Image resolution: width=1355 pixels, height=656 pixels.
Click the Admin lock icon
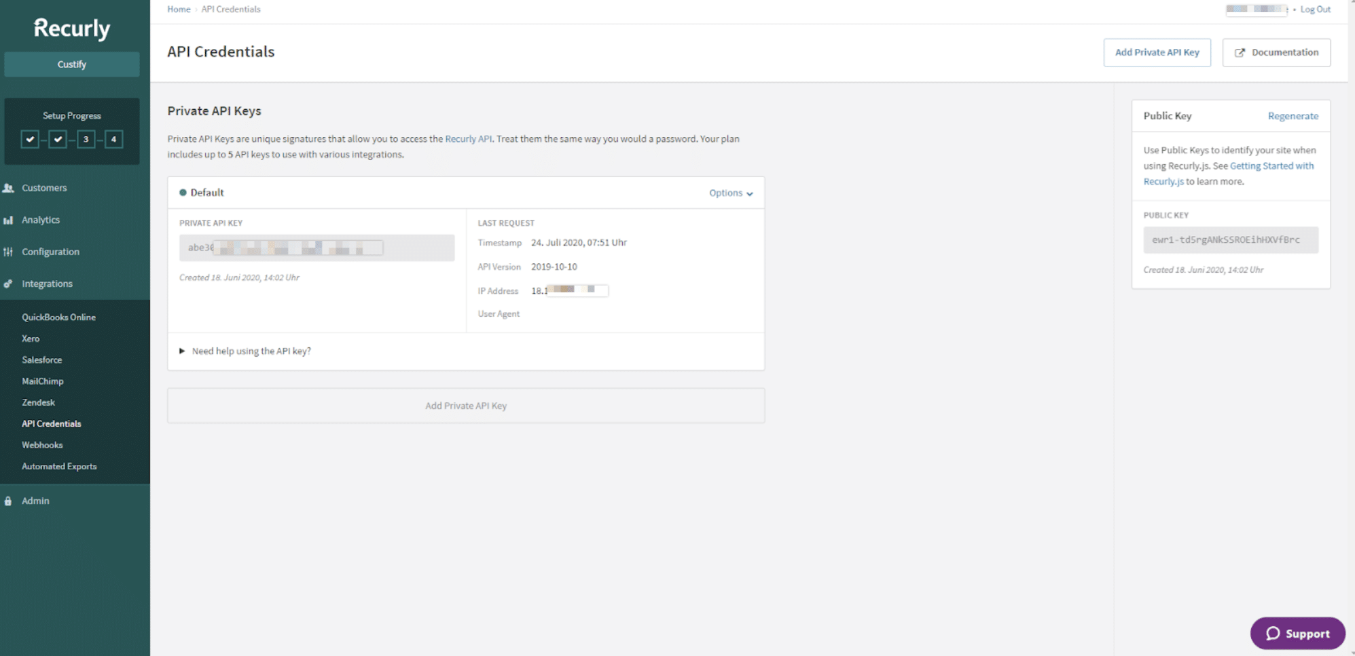pyautogui.click(x=7, y=501)
